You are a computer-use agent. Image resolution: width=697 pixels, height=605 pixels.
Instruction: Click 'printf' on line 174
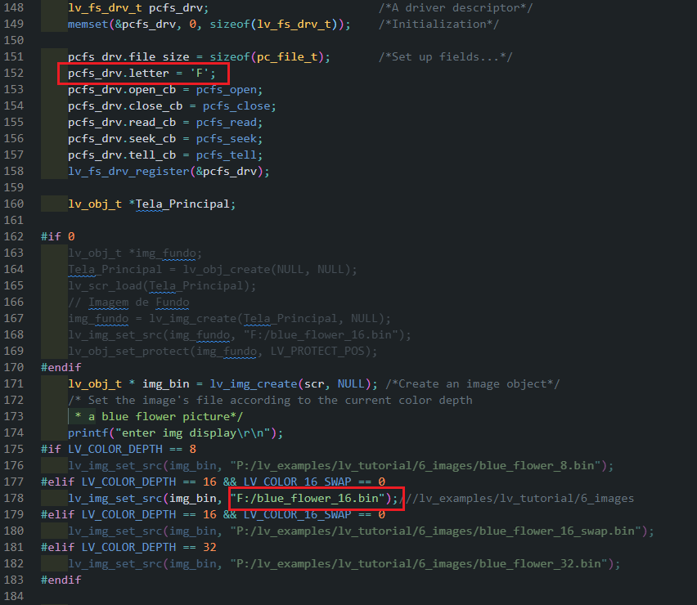click(x=88, y=432)
